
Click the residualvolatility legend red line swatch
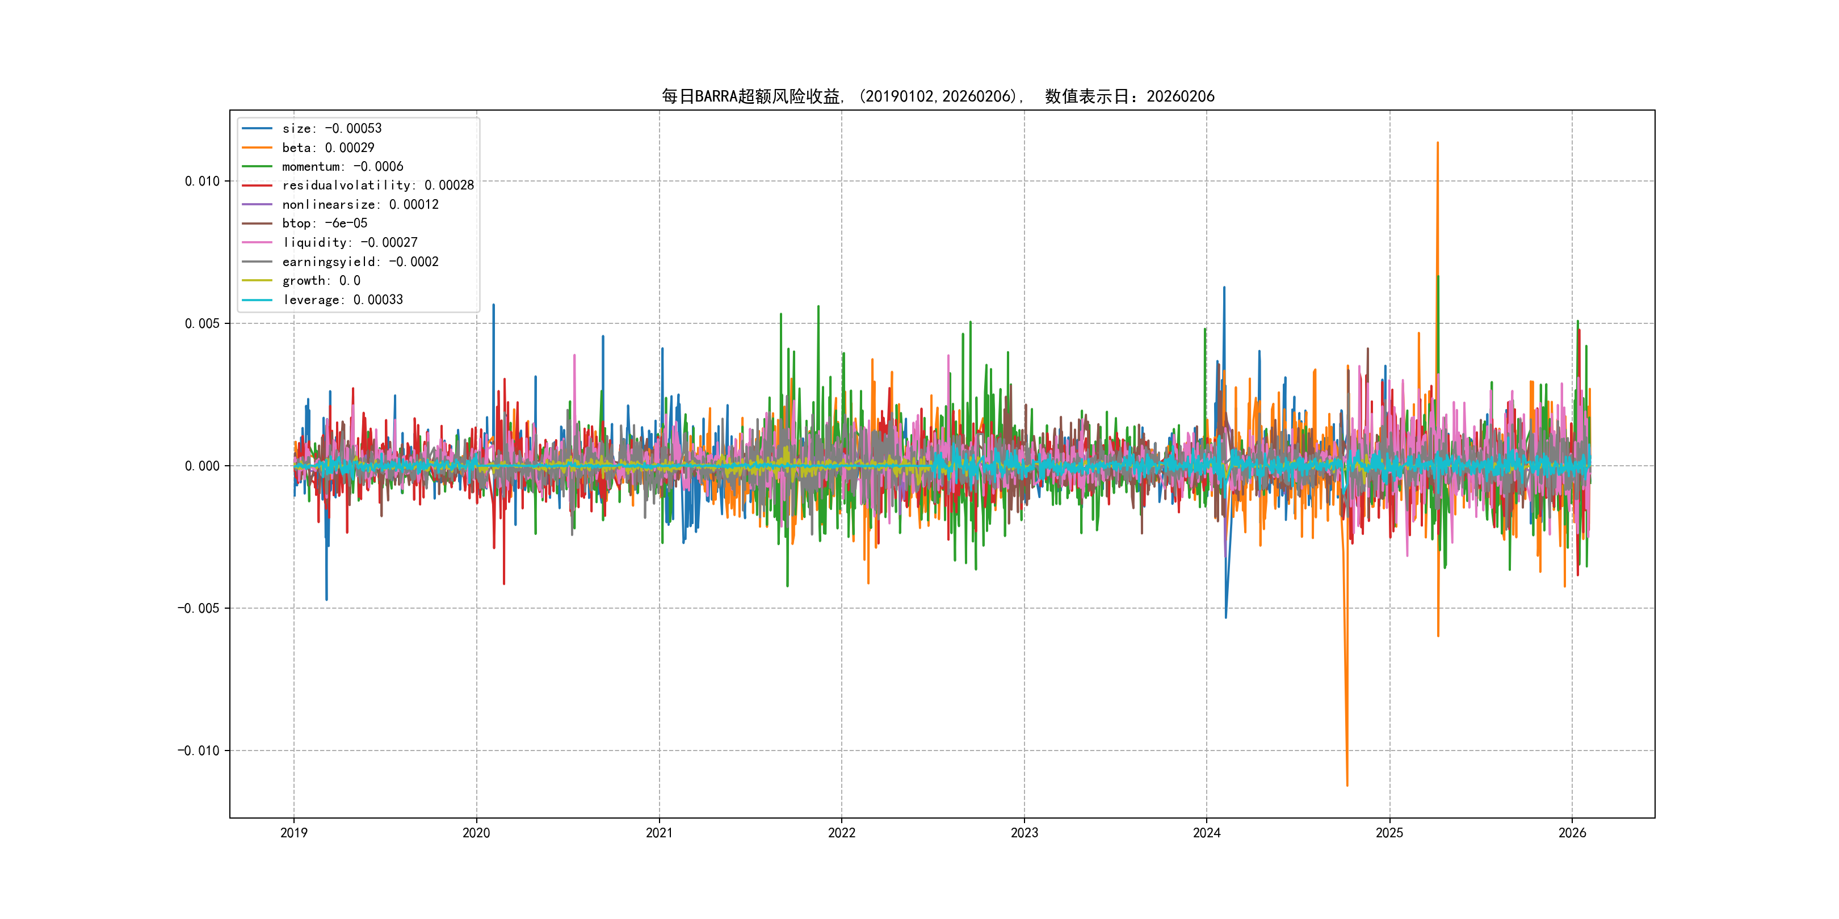[257, 186]
